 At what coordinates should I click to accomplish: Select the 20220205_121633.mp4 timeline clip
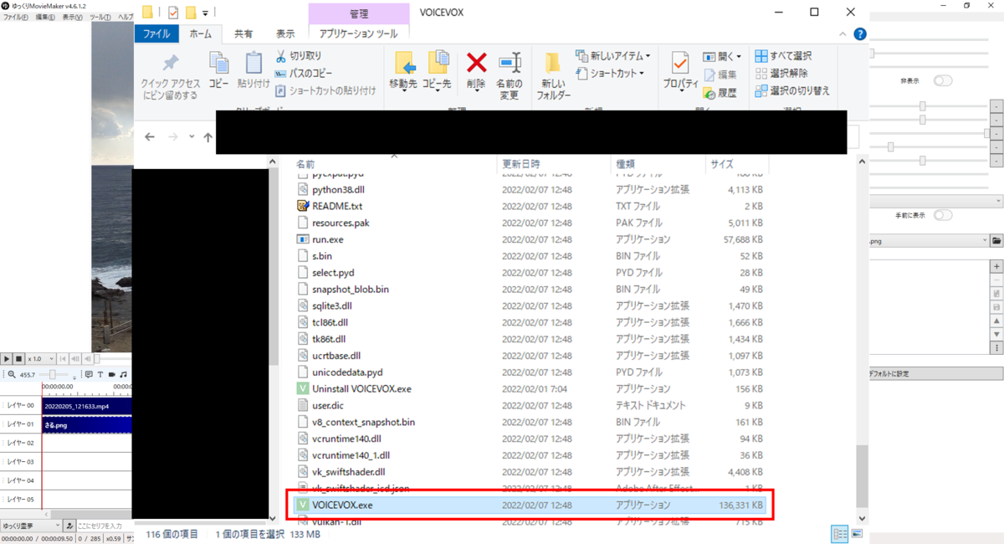[x=87, y=406]
